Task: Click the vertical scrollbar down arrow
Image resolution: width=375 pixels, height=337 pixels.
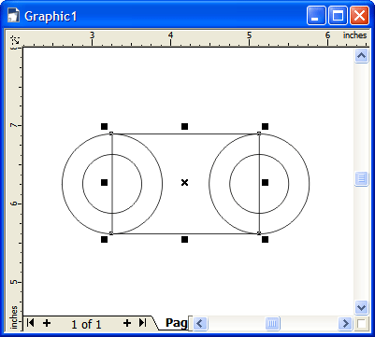Action: (x=361, y=308)
